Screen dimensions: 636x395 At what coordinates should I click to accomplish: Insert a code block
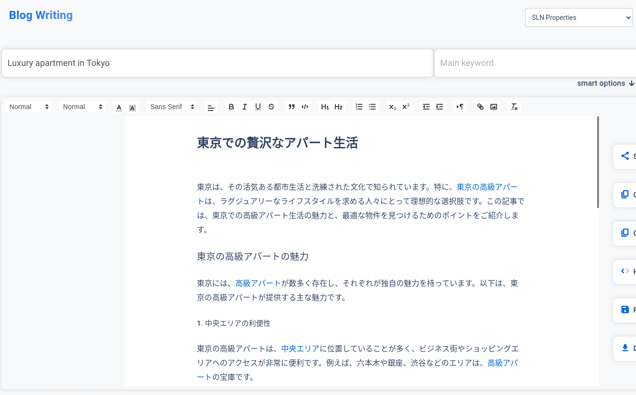(305, 107)
